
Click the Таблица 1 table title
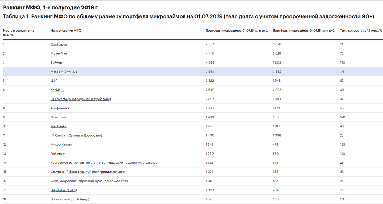tap(188, 16)
